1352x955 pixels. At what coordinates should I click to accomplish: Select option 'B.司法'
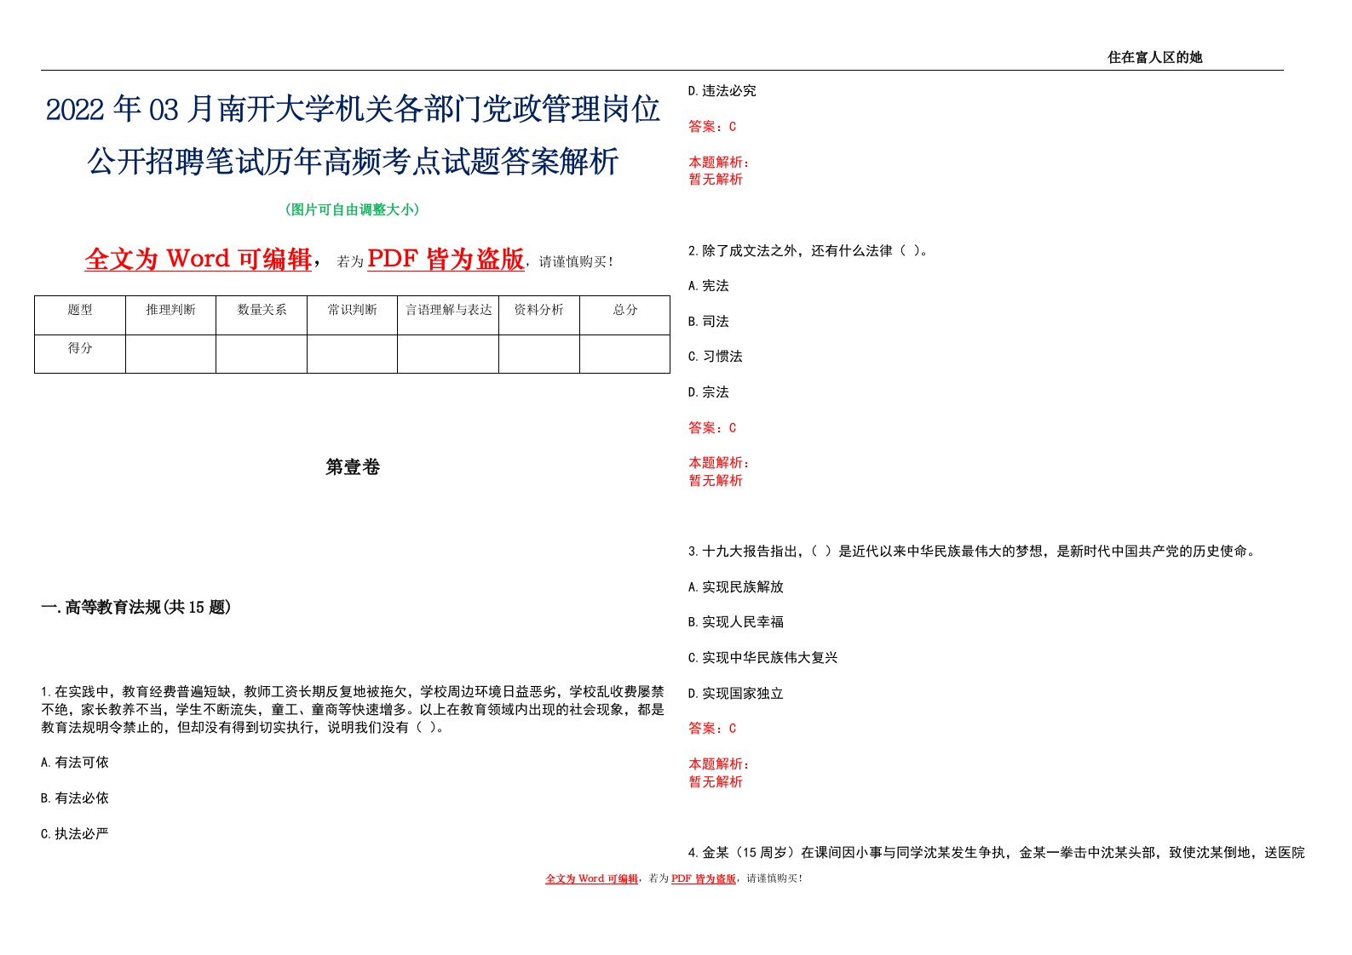(709, 322)
